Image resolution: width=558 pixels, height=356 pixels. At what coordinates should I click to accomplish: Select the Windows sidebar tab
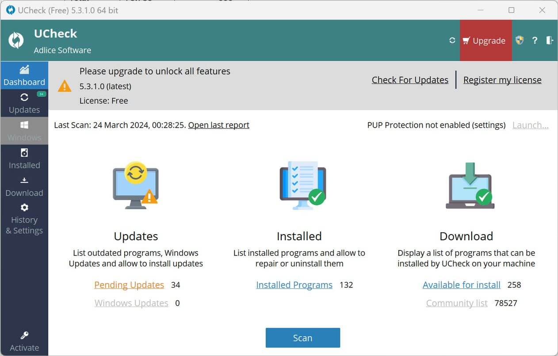(24, 131)
